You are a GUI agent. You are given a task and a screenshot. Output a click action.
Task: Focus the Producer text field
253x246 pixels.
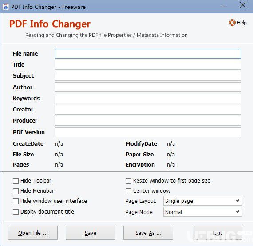[148, 121]
